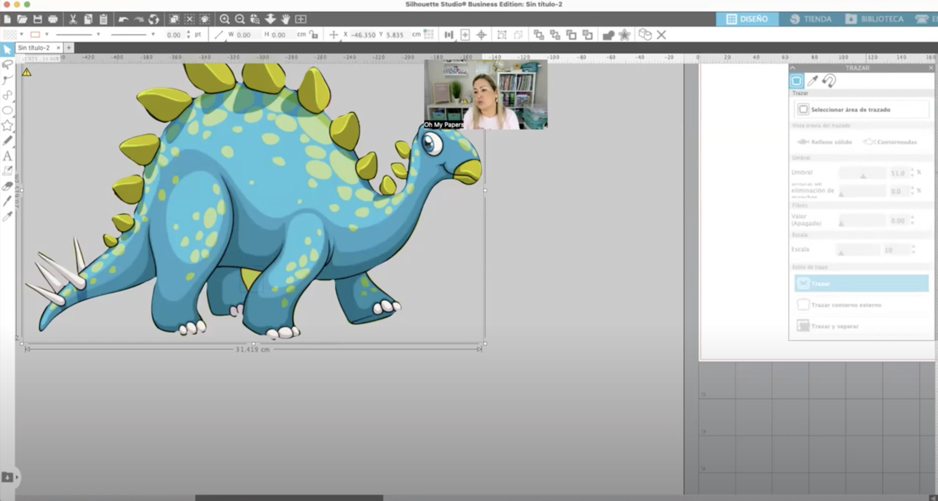
Task: Toggle the aspect ratio lock icon
Action: pos(314,35)
